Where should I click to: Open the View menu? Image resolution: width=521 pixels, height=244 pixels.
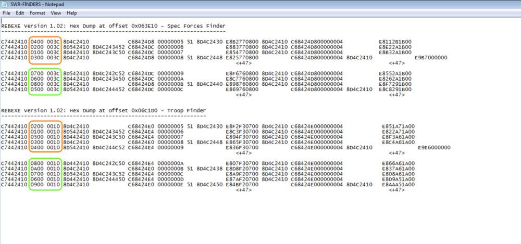55,12
